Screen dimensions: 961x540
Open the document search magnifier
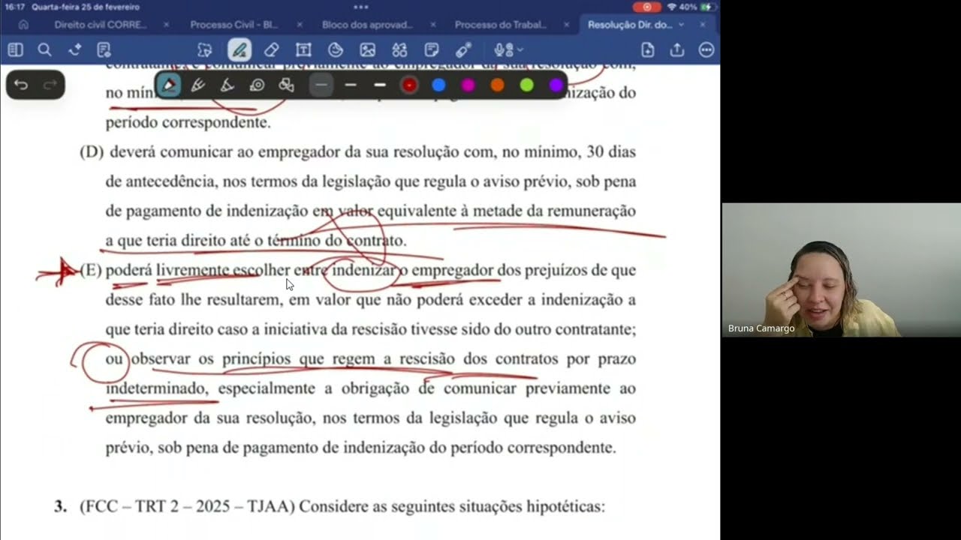(44, 50)
